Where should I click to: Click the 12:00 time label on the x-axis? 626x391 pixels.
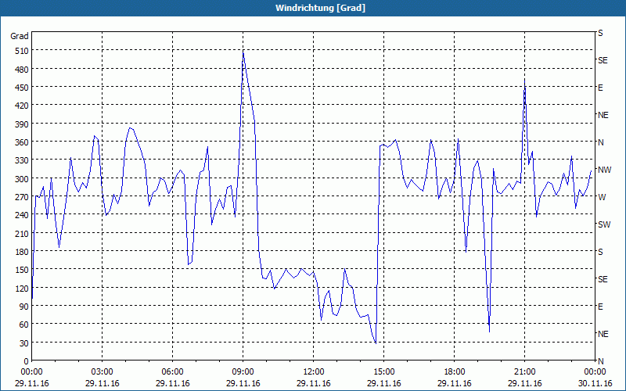point(314,372)
